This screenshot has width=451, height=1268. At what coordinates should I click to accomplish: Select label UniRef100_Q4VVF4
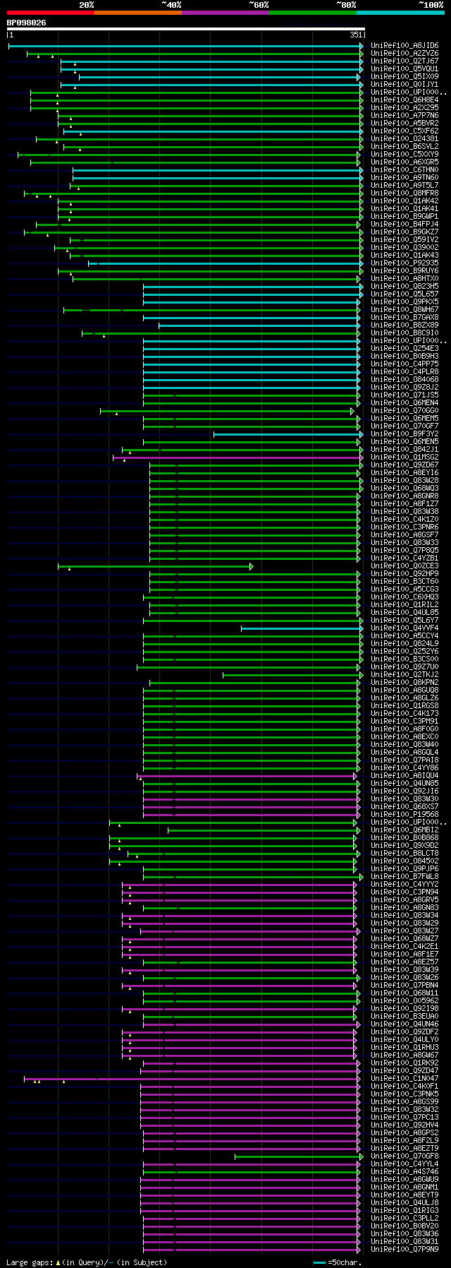(x=404, y=628)
